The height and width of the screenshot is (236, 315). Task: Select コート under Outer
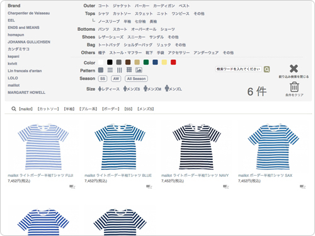(103, 6)
